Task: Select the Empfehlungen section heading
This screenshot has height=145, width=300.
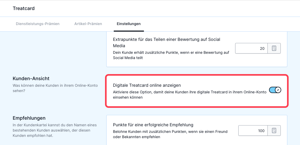Action: click(x=29, y=118)
